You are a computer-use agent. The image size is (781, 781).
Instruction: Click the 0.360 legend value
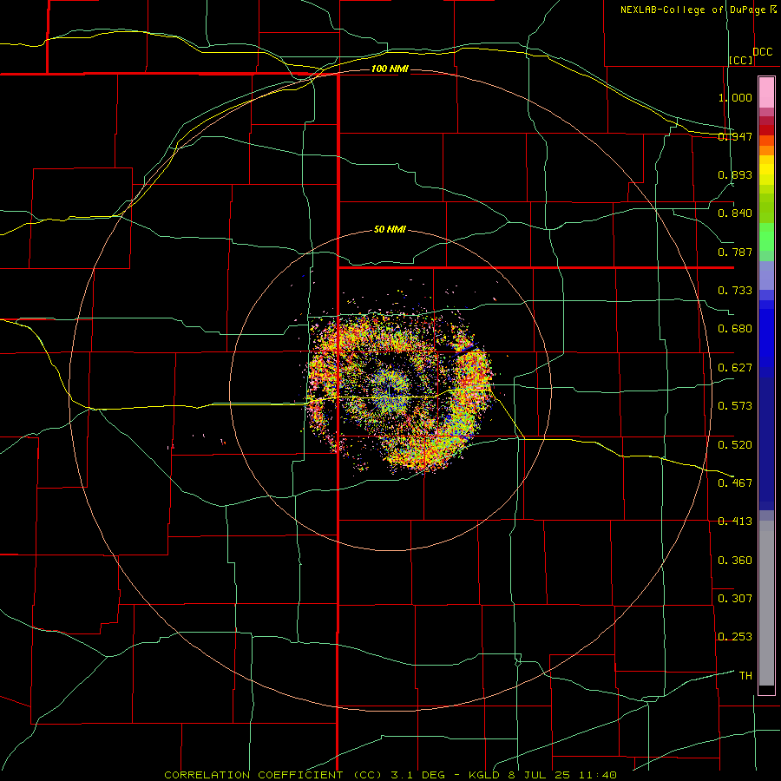click(x=735, y=561)
